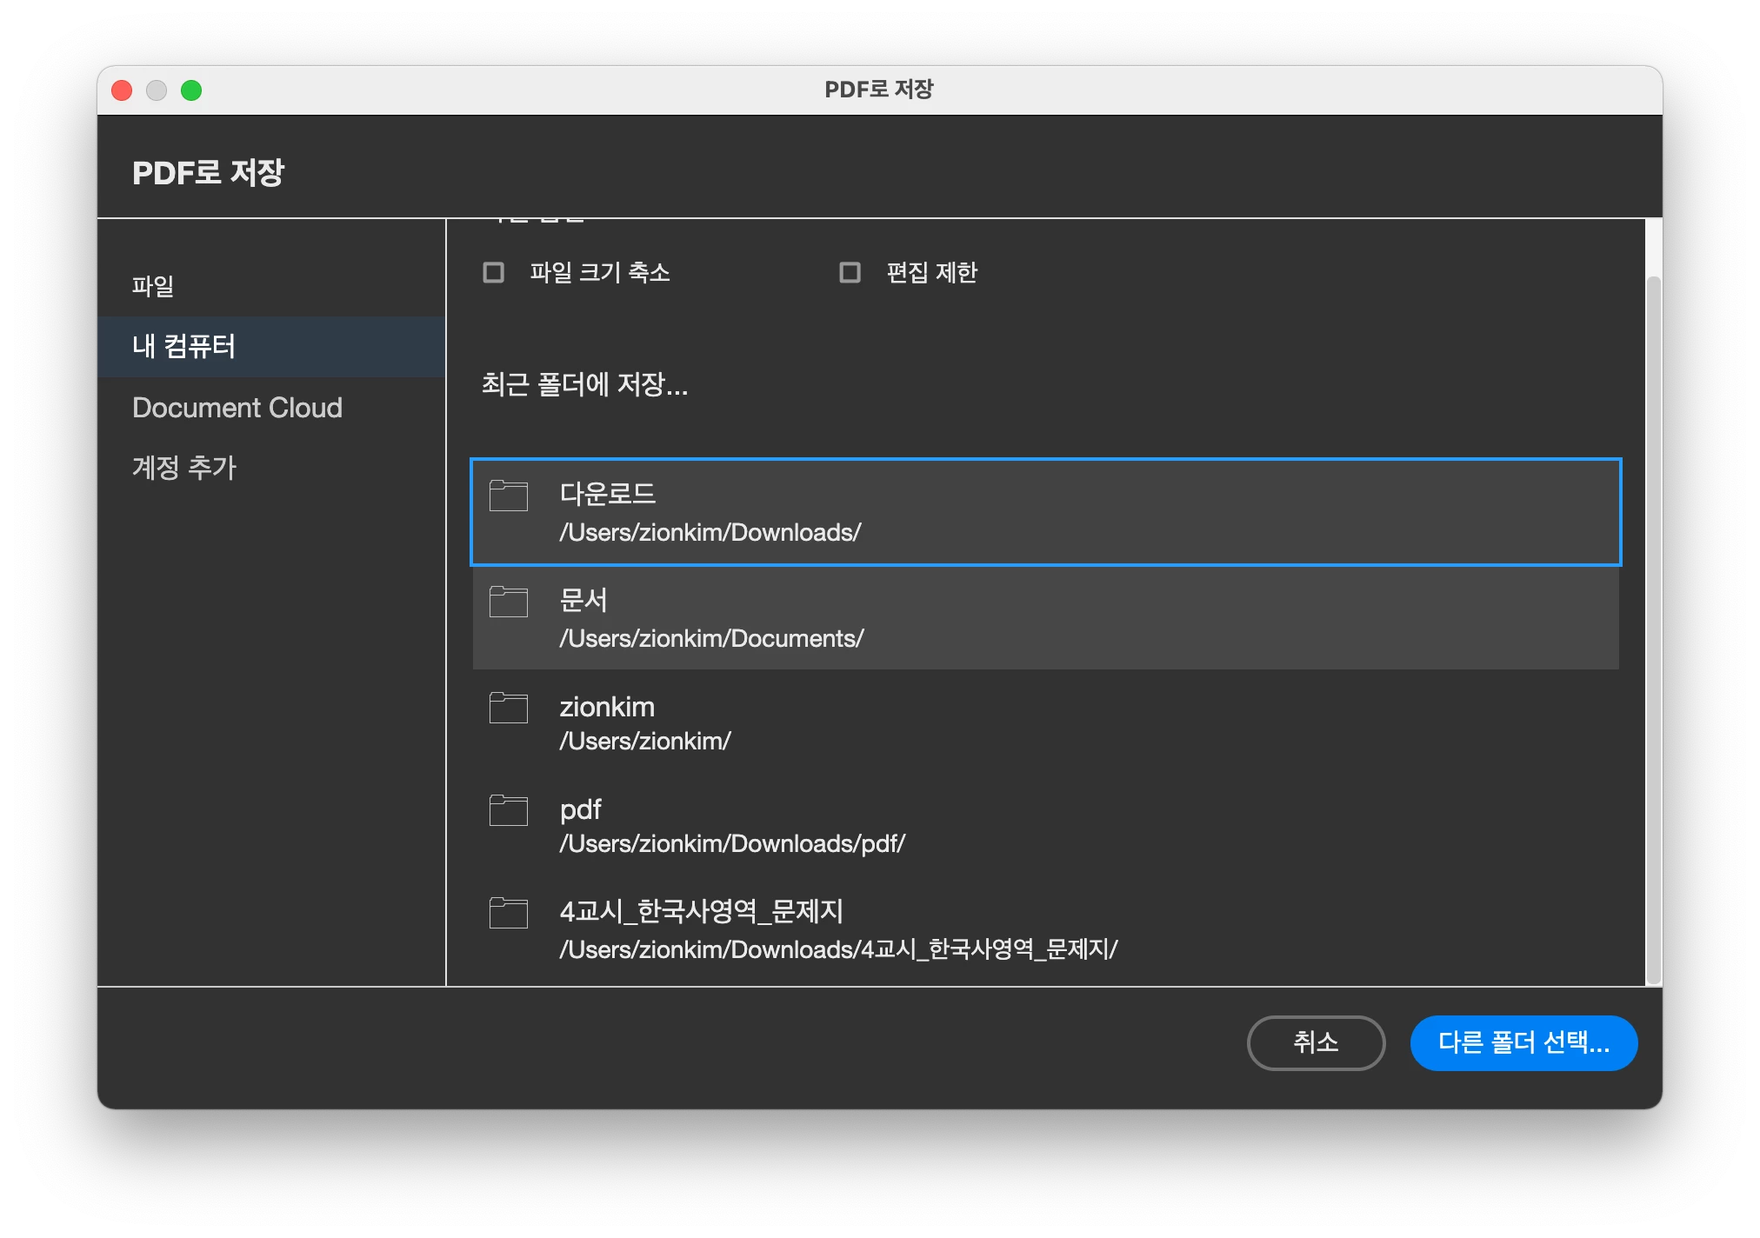Click the red close window button
Image resolution: width=1760 pixels, height=1238 pixels.
pos(123,90)
